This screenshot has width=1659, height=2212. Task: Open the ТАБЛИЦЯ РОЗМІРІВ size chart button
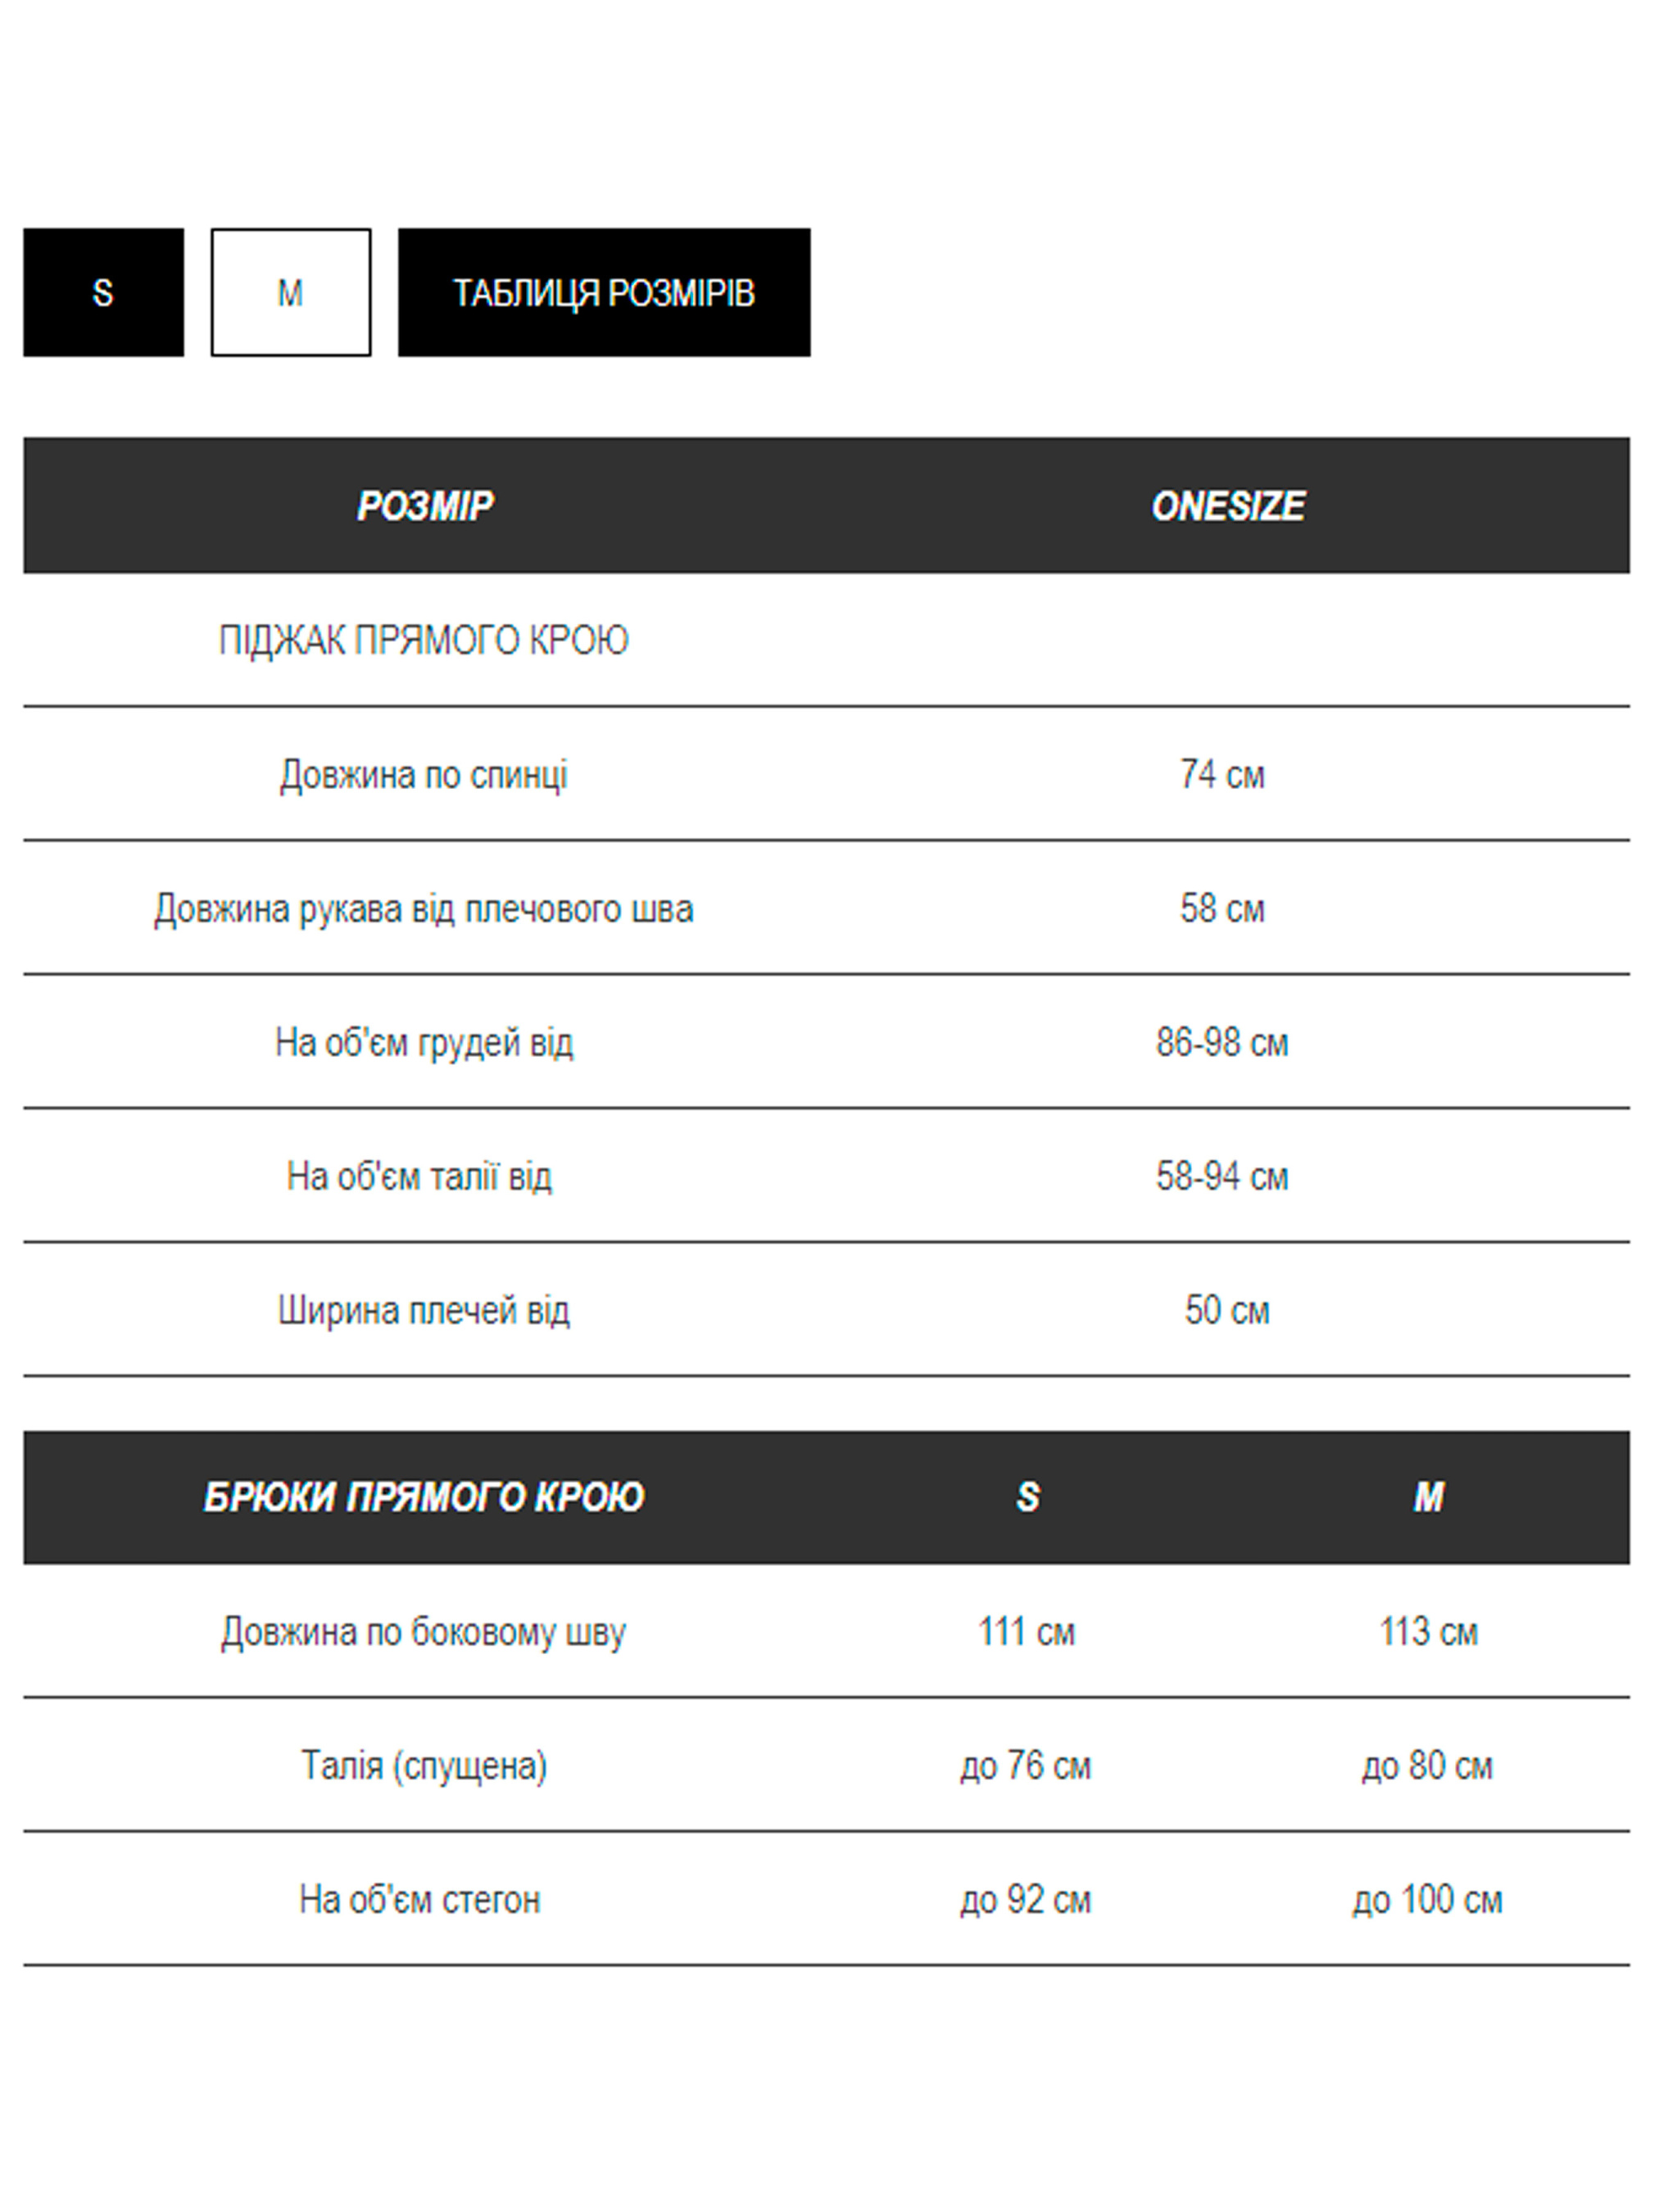point(604,292)
